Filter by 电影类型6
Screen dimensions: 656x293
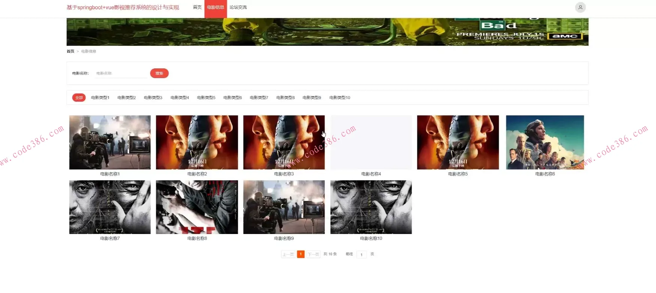[233, 98]
